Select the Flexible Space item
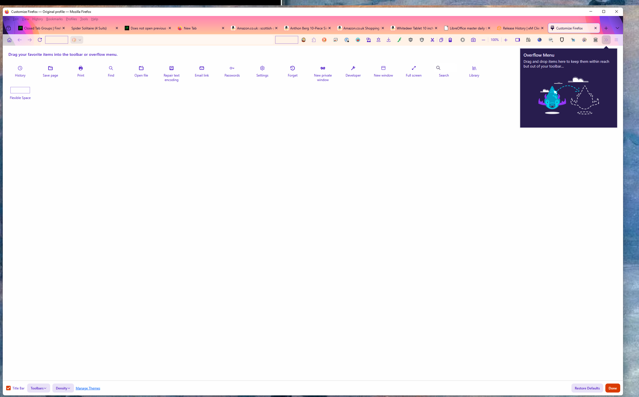 click(20, 90)
